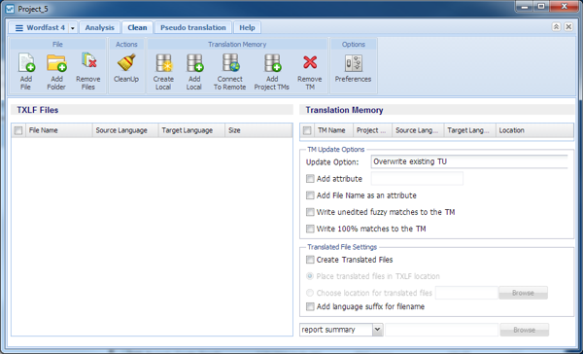Image resolution: width=583 pixels, height=354 pixels.
Task: Open the Update Option combo box
Action: [x=469, y=161]
